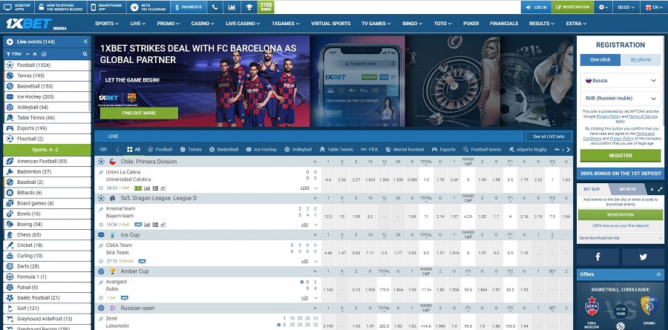Open the time 00:03 dropdown
Image resolution: width=668 pixels, height=330 pixels.
click(626, 7)
